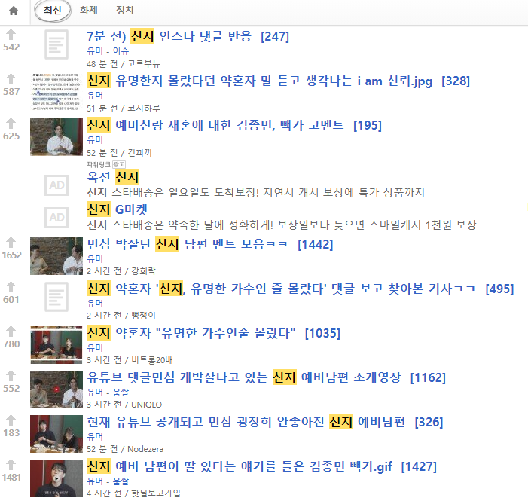Open the 정치 tab

click(x=125, y=11)
